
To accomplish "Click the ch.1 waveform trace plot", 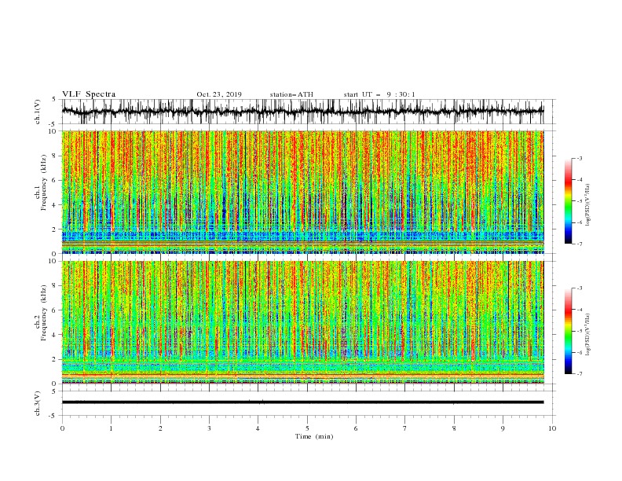I will click(x=302, y=112).
